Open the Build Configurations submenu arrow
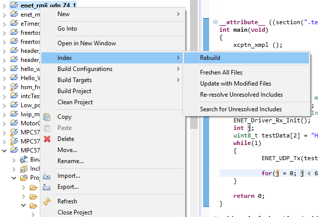Screen dimensions: 318x217 point(178,69)
